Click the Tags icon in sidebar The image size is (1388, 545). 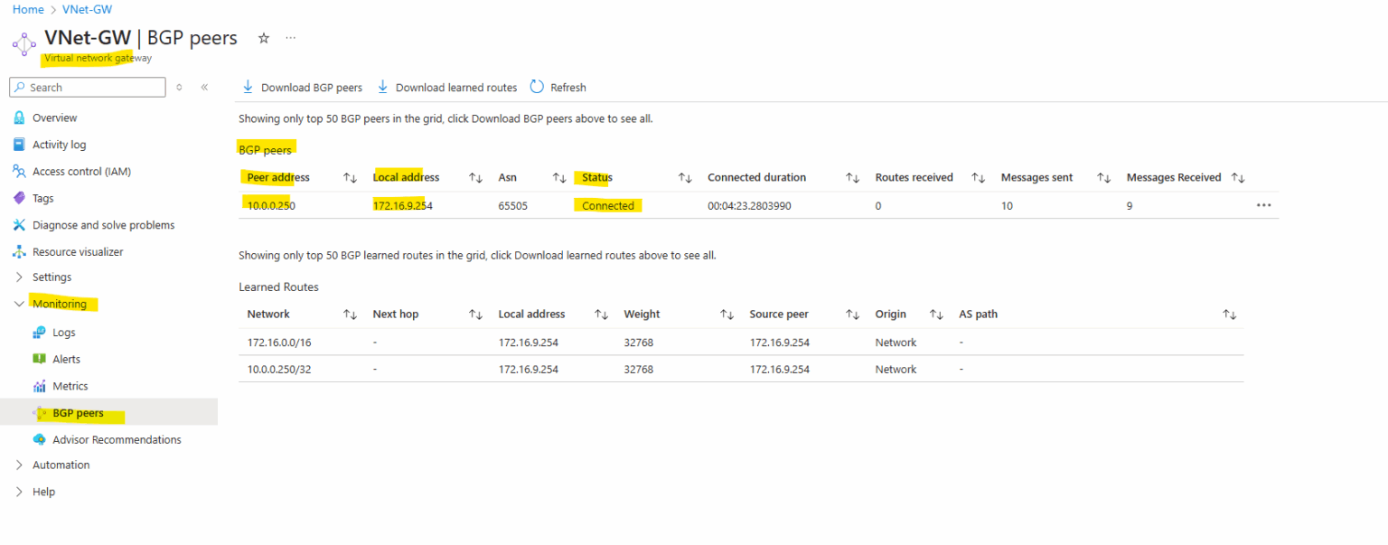(20, 198)
